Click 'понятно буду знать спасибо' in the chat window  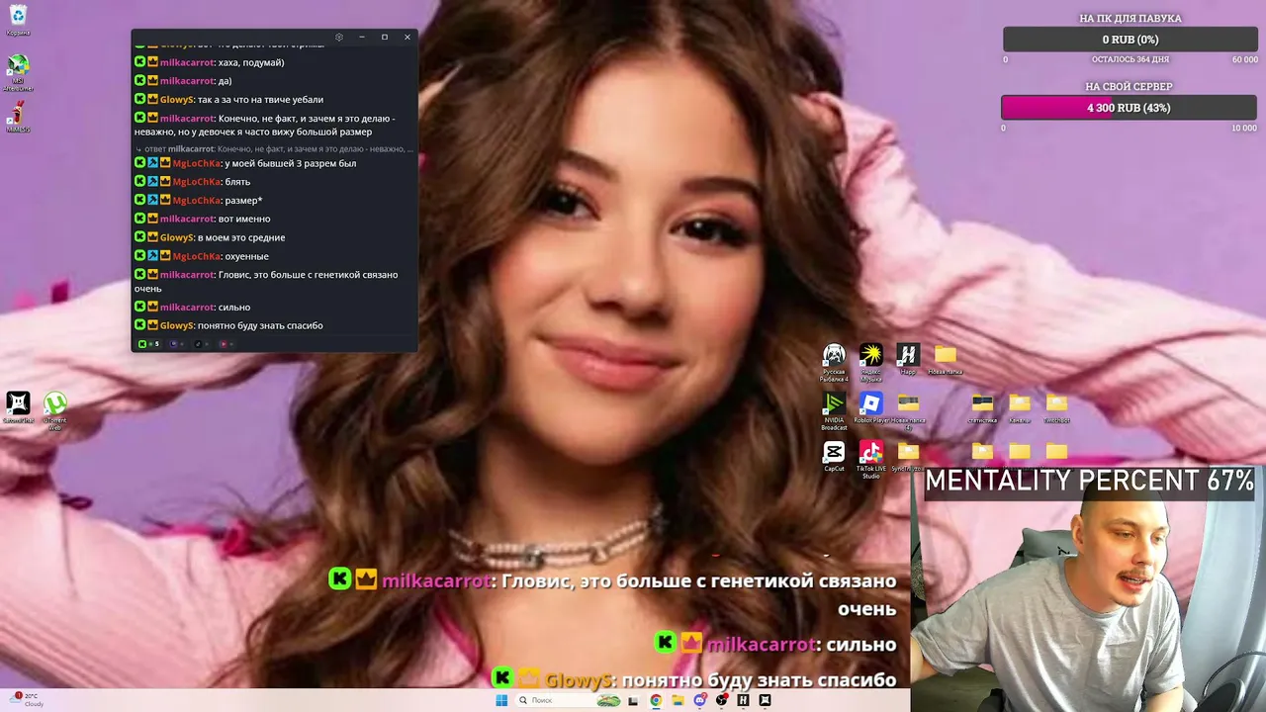tap(260, 325)
